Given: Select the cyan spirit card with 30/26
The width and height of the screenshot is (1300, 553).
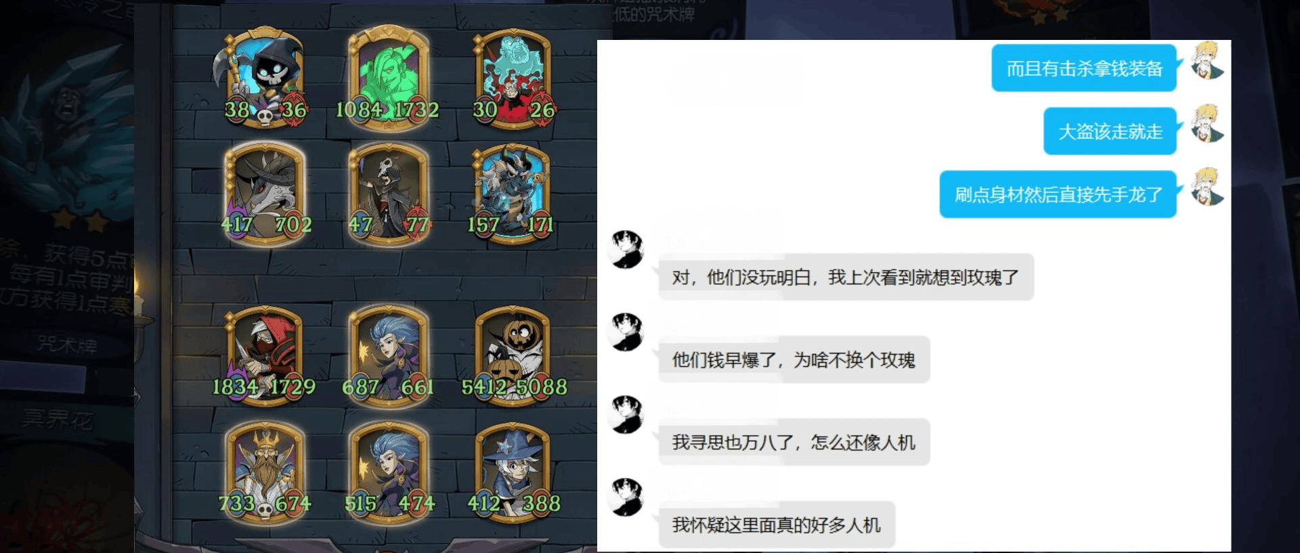Looking at the screenshot, I should coord(513,79).
